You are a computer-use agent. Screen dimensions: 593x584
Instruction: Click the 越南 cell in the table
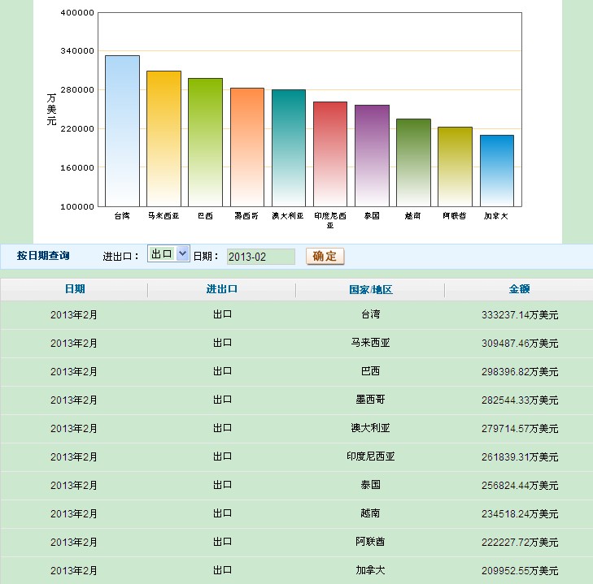tap(371, 513)
